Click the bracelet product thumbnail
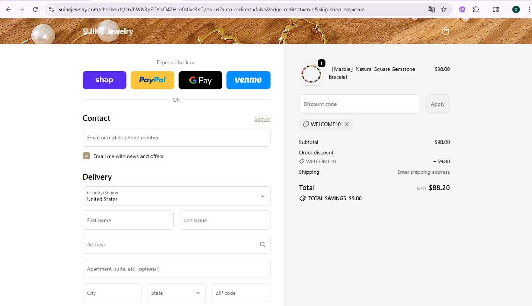This screenshot has width=532, height=306. 311,74
